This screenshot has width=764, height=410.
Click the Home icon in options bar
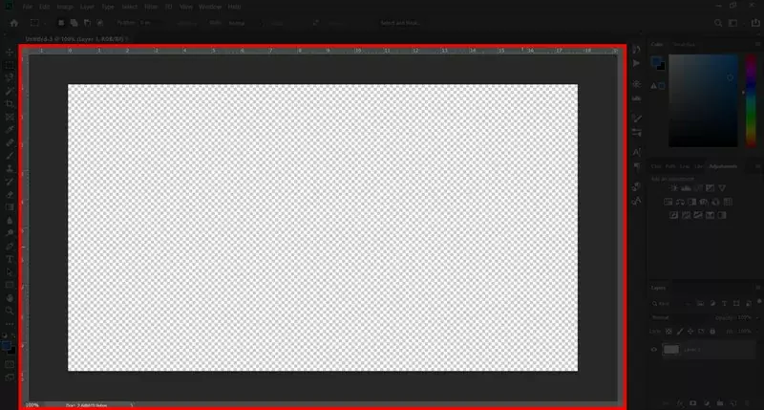click(14, 23)
